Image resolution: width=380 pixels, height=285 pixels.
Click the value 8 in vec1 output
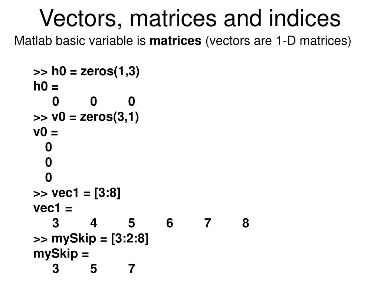point(246,223)
